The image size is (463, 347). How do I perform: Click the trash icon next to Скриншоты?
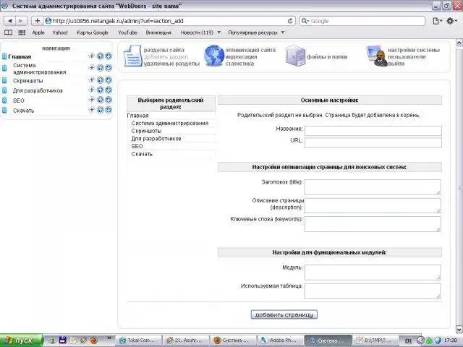coord(4,80)
